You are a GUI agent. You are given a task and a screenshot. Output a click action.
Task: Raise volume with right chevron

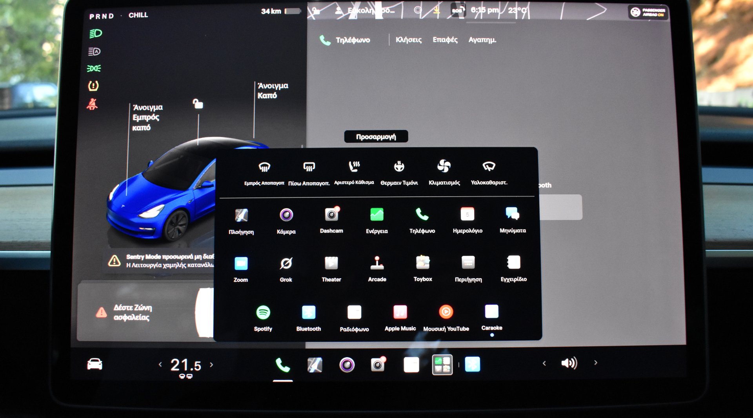coord(596,363)
